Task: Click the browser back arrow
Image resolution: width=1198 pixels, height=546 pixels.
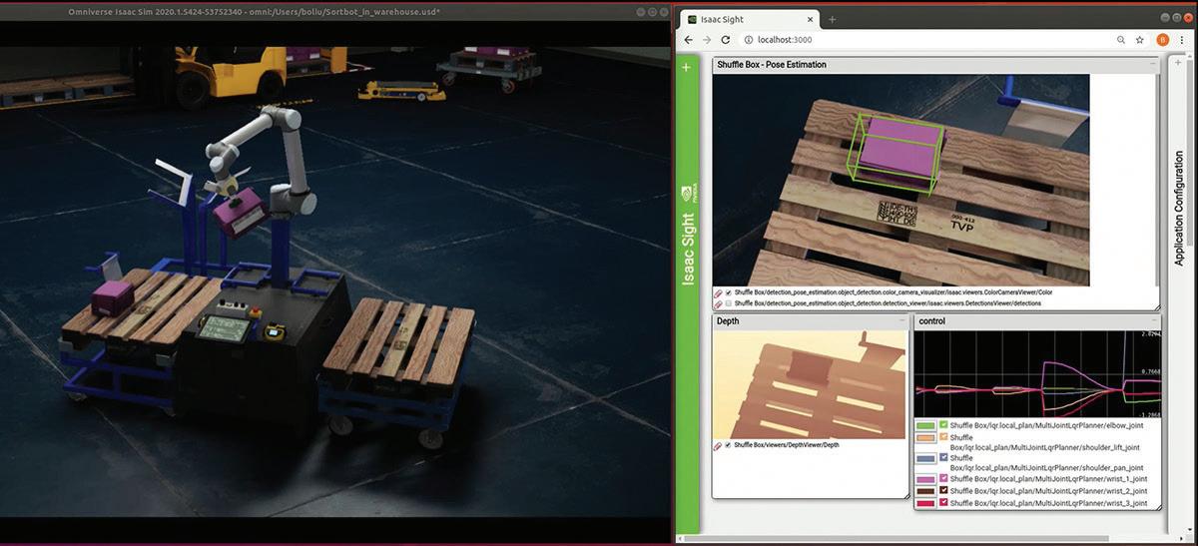Action: (x=688, y=39)
